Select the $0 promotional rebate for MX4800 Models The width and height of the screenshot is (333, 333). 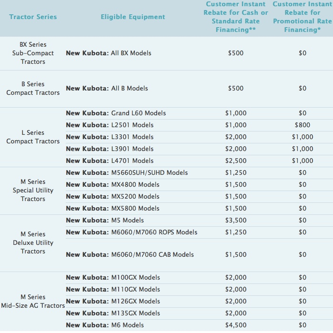tap(303, 184)
